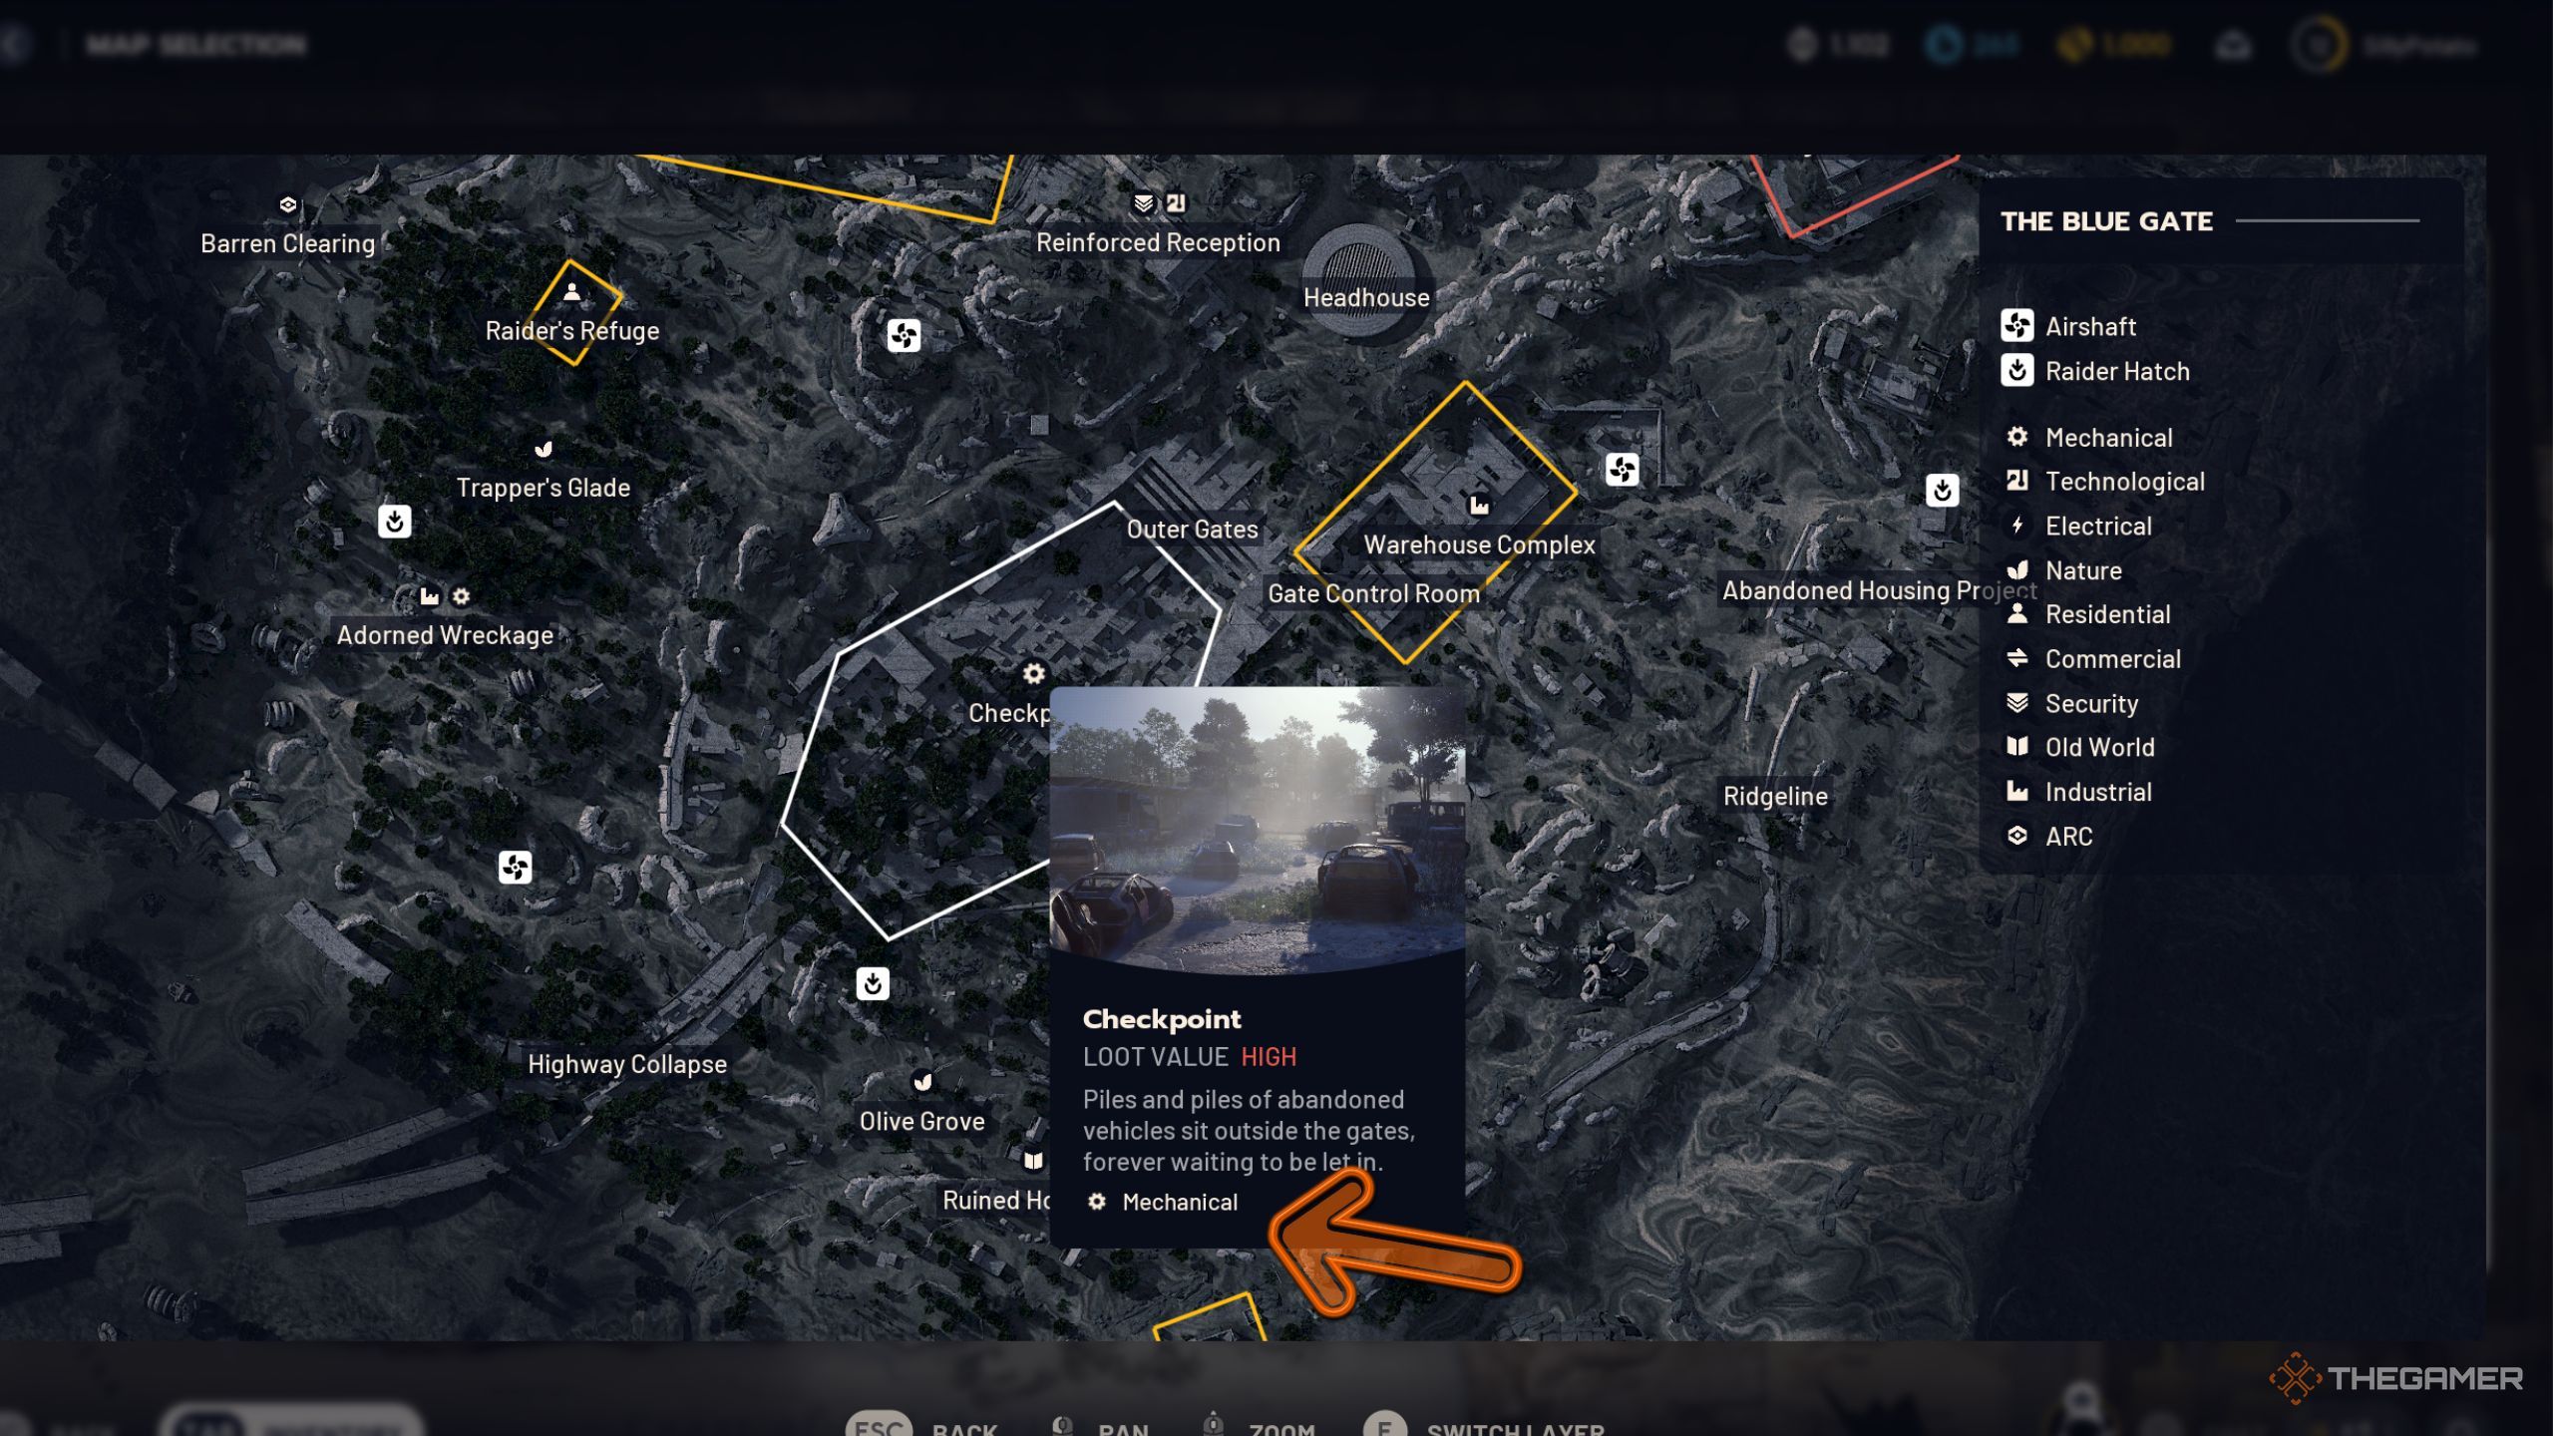The image size is (2553, 1436).
Task: Click the Industrial icon in Warehouse Complex
Action: (1479, 506)
